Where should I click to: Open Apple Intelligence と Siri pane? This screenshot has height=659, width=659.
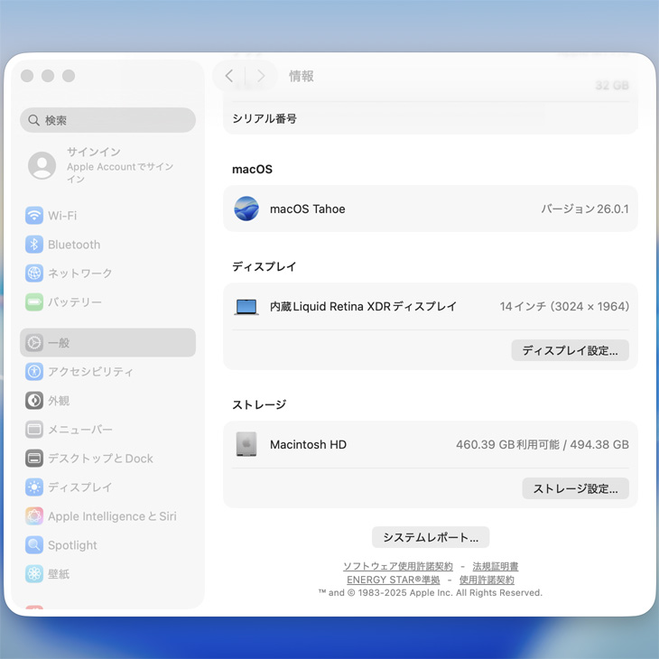pyautogui.click(x=111, y=516)
